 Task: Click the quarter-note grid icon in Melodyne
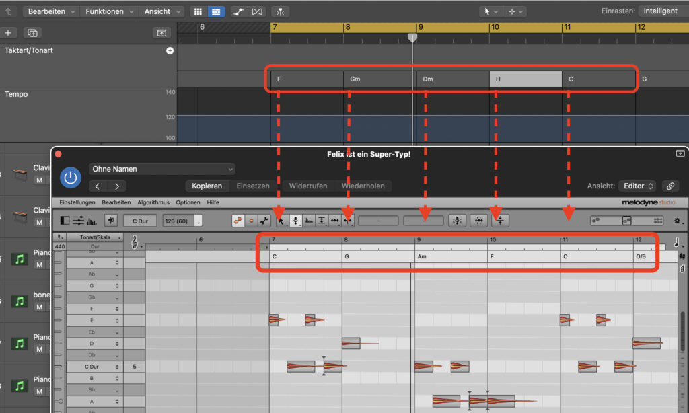pyautogui.click(x=677, y=242)
